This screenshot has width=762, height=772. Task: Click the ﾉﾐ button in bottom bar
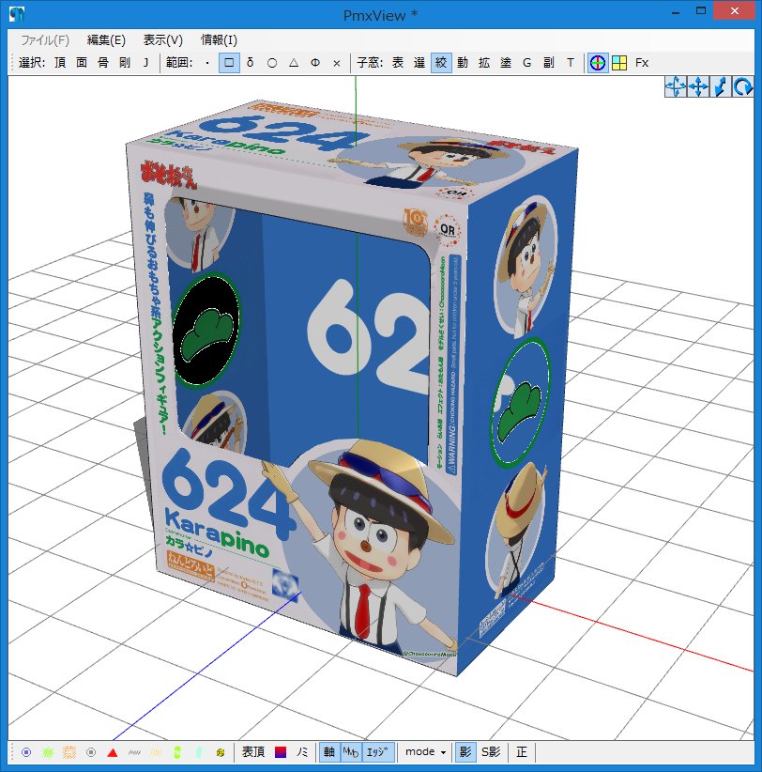[x=302, y=752]
